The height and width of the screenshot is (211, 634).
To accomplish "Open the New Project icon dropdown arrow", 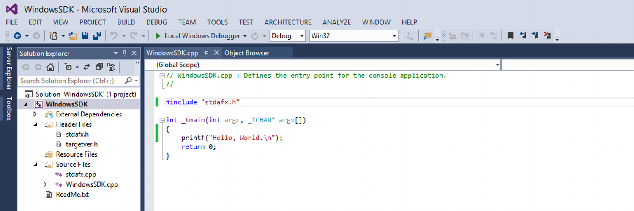I will [x=63, y=36].
